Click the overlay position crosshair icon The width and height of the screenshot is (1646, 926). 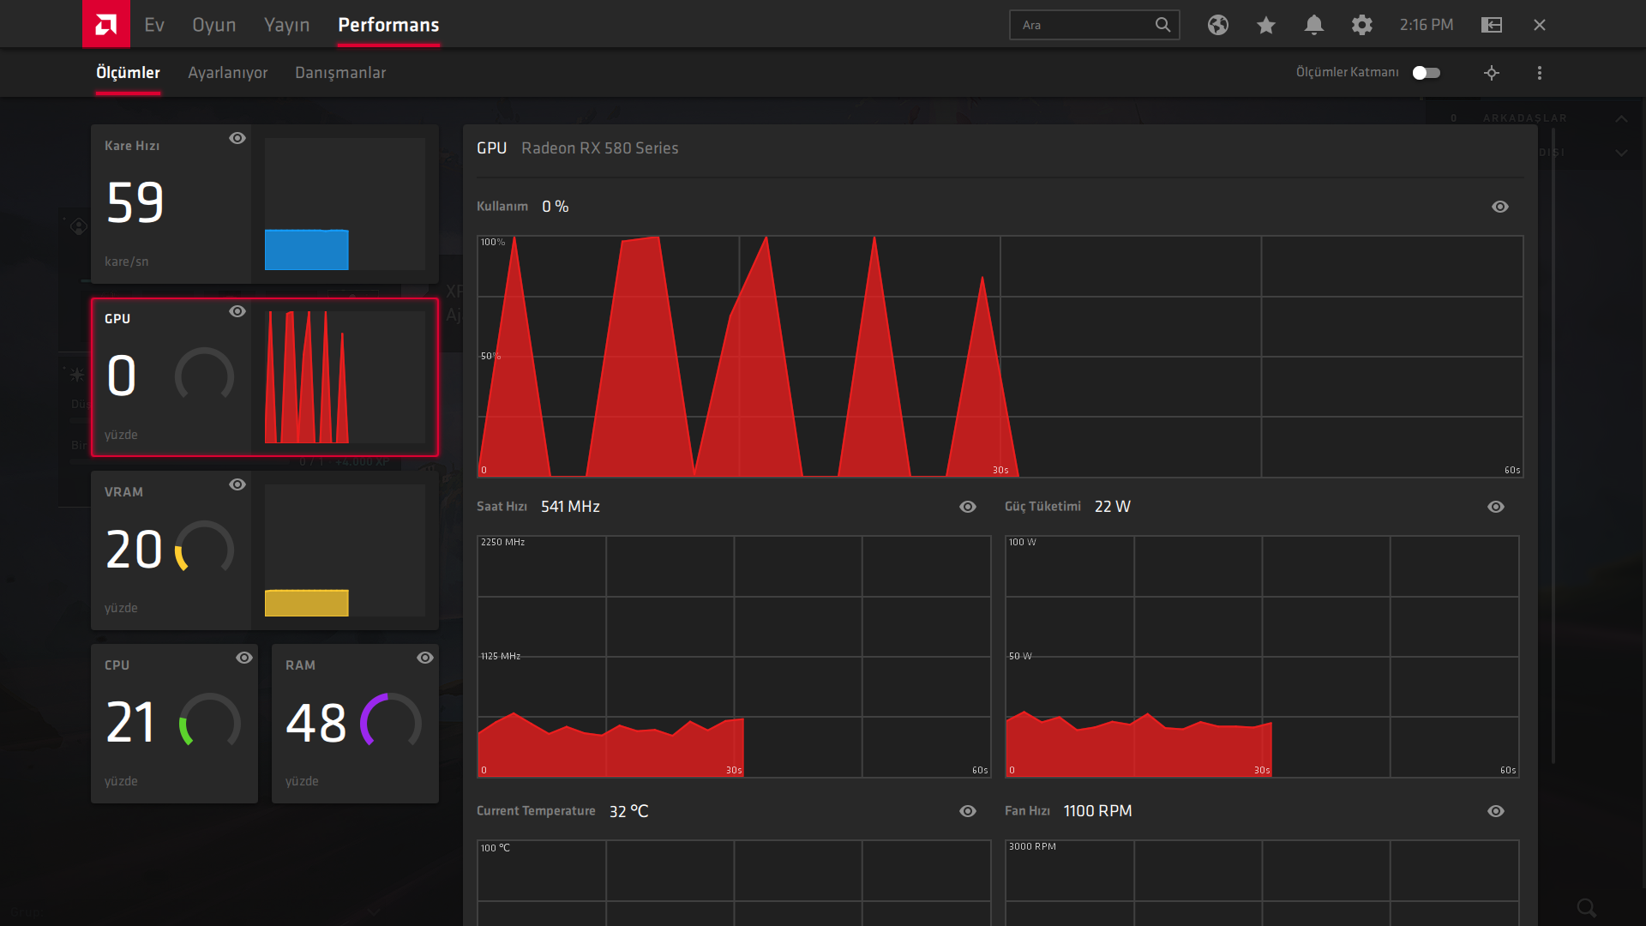[x=1492, y=73]
